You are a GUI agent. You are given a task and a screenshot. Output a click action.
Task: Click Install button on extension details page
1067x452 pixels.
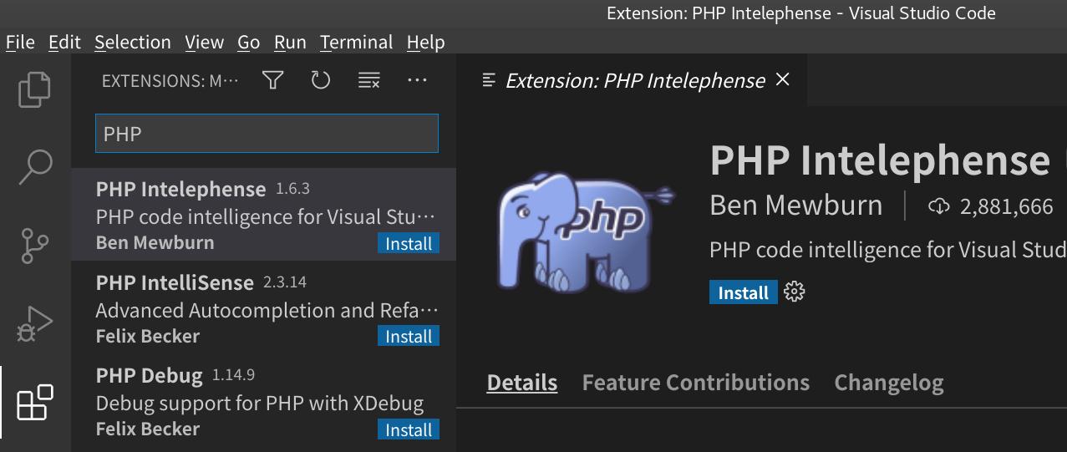pos(743,293)
